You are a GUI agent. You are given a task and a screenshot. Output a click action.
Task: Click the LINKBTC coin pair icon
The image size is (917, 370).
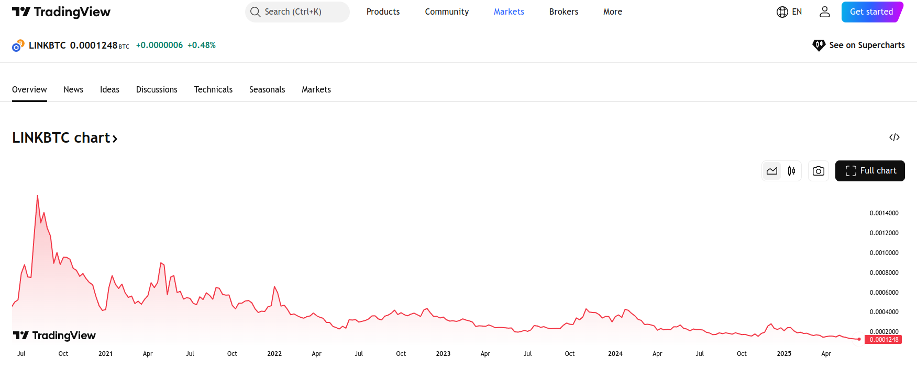click(x=18, y=45)
